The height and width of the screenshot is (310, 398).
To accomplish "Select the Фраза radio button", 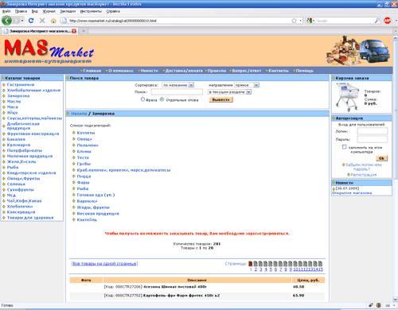I will (x=142, y=99).
